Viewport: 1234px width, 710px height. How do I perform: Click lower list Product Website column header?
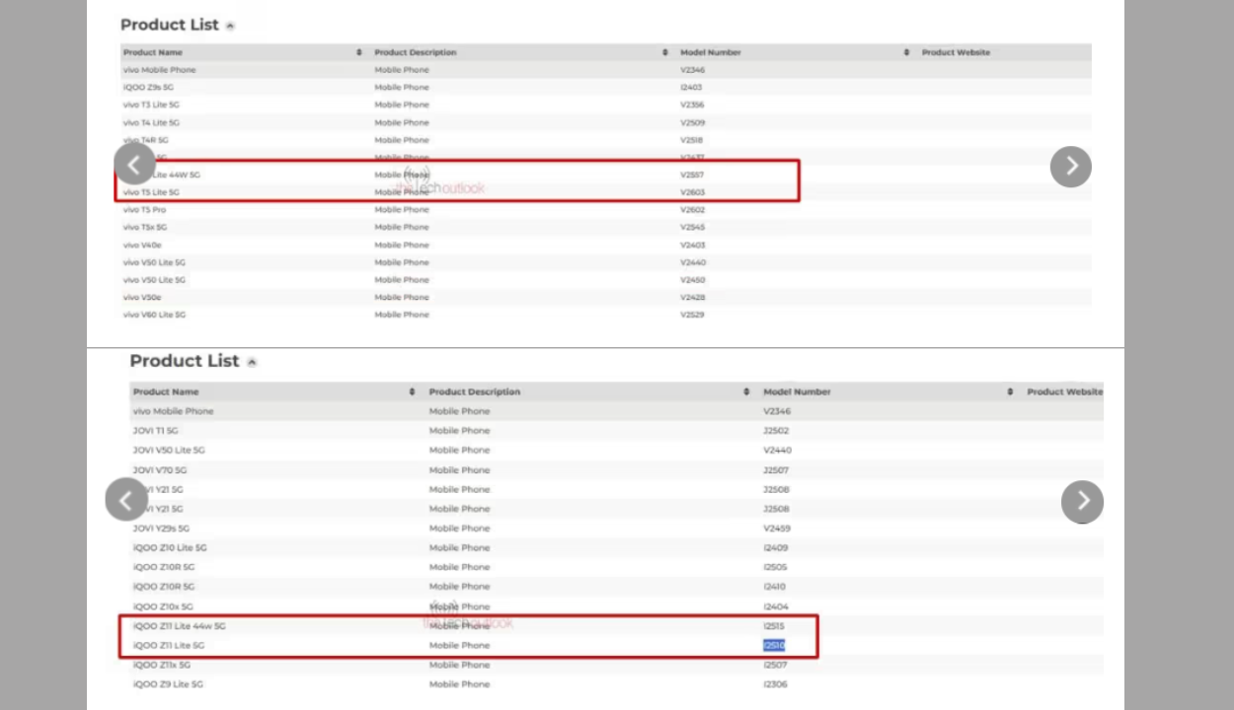click(x=1065, y=391)
